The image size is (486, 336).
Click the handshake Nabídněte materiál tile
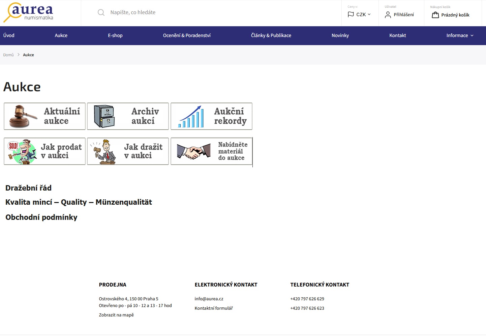pos(211,151)
